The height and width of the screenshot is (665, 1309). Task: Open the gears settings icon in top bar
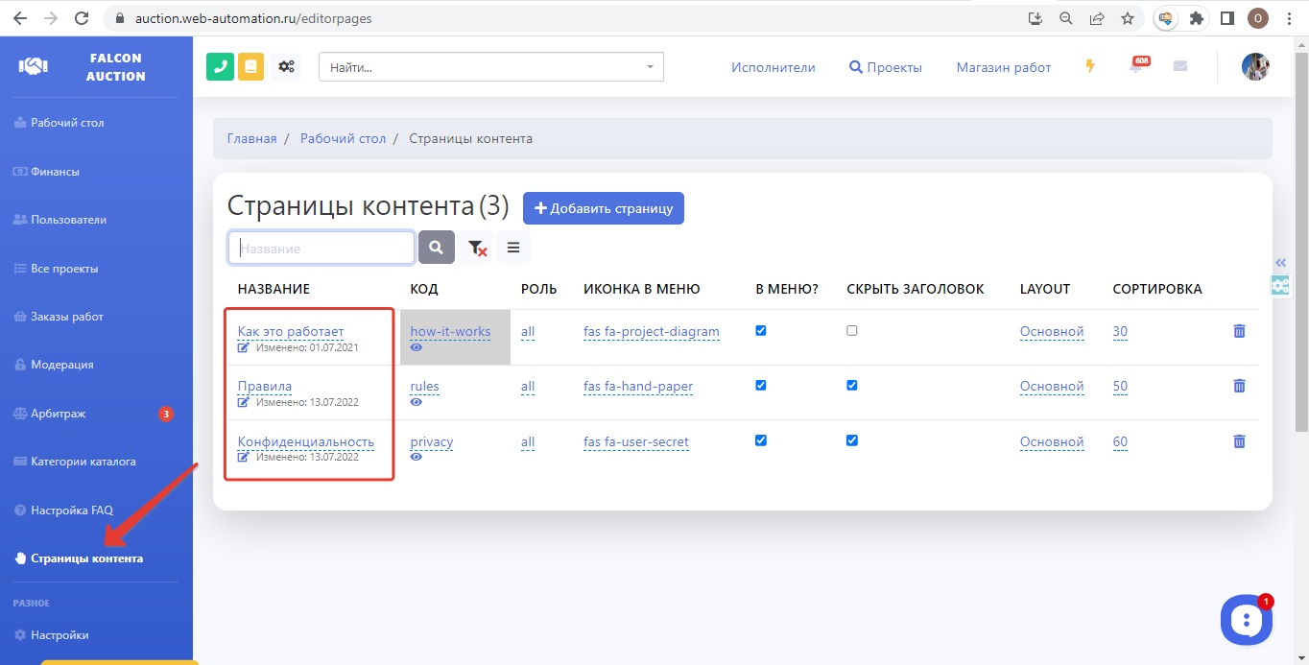coord(286,67)
